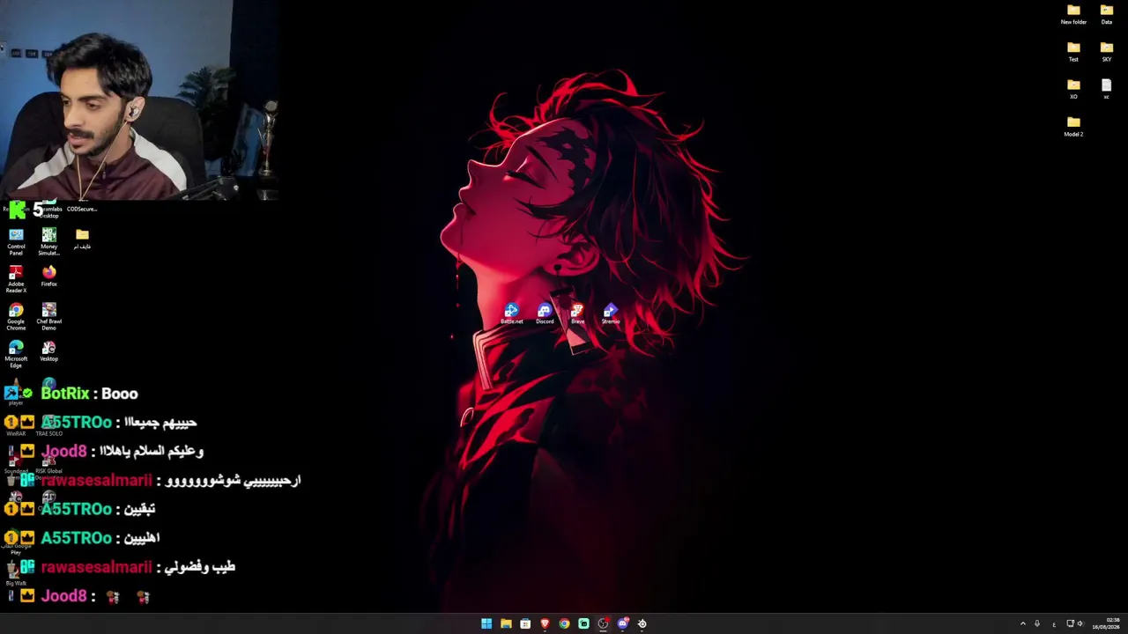This screenshot has width=1128, height=634.
Task: Select the Arabic-named folder beside Money Simulator
Action: coord(82,239)
